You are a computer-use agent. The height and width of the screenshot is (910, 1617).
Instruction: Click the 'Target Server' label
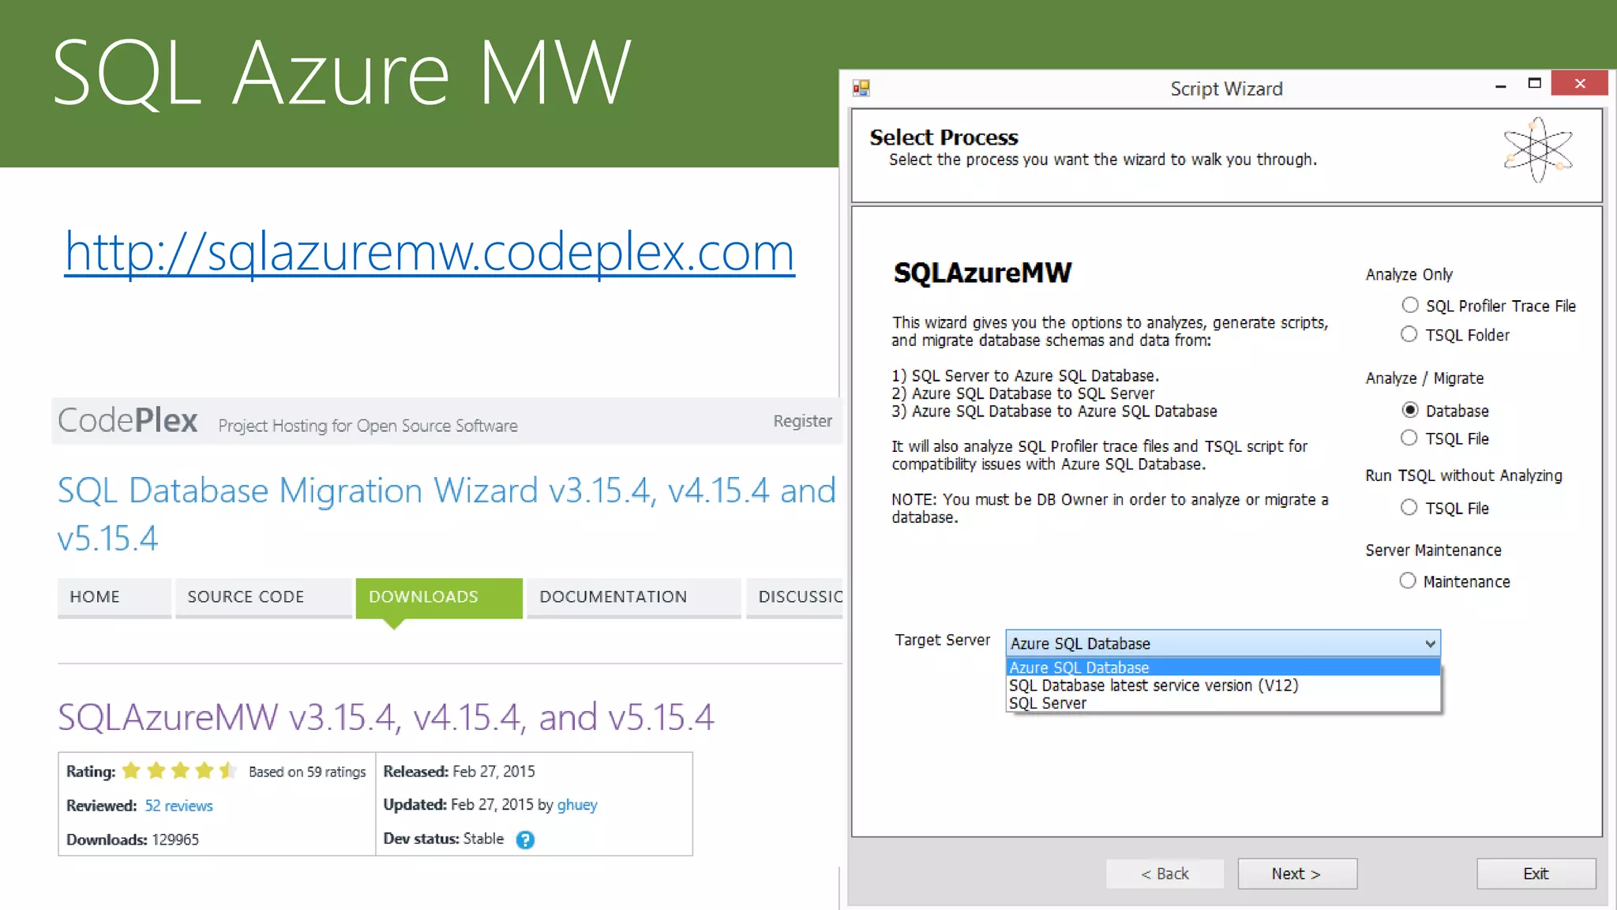click(942, 640)
